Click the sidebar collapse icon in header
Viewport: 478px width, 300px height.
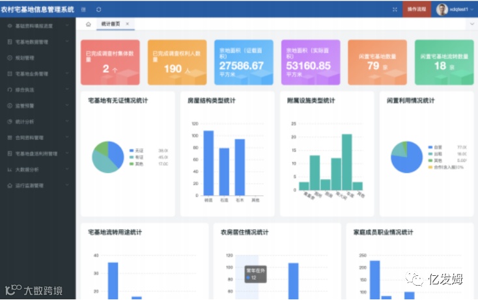click(x=83, y=10)
